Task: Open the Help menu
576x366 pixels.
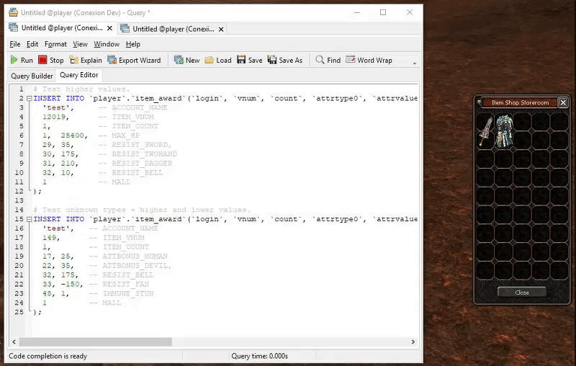Action: point(133,44)
